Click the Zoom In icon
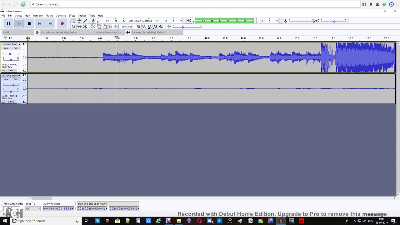 tap(138, 27)
